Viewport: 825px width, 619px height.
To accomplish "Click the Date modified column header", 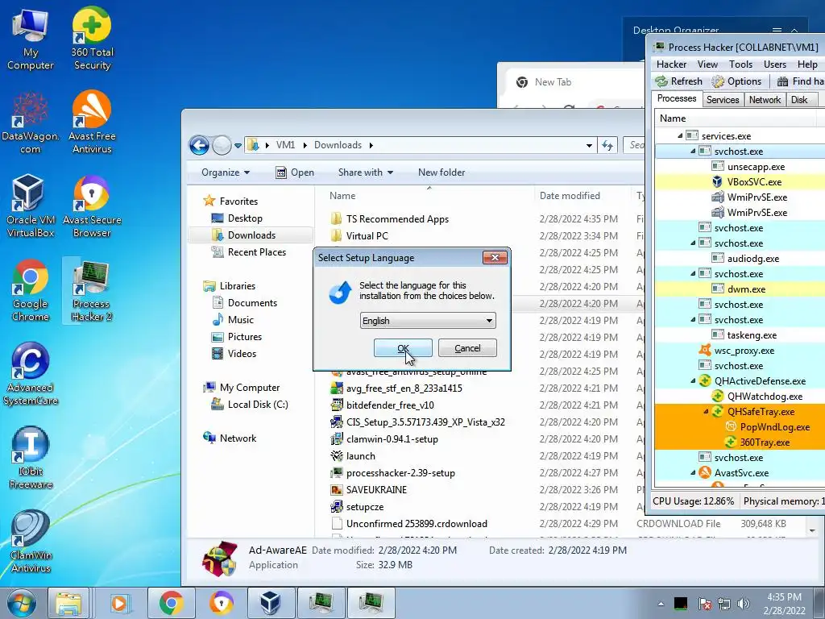I will (582, 196).
